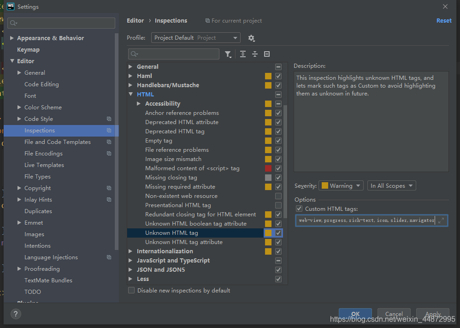Image resolution: width=460 pixels, height=328 pixels.
Task: Open the Profile dropdown showing Project Default
Action: (195, 38)
